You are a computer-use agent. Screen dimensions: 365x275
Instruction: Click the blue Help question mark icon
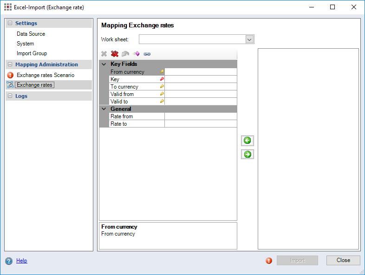9,261
